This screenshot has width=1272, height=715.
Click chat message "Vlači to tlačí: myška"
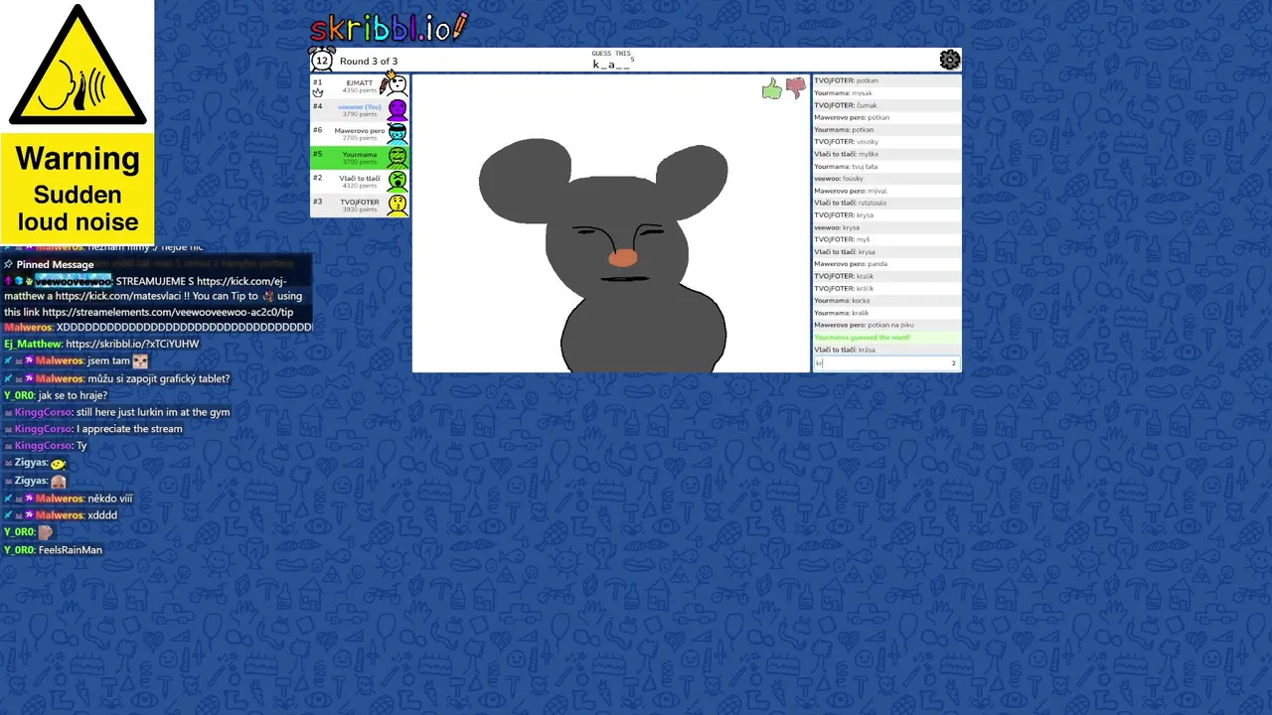(x=886, y=154)
